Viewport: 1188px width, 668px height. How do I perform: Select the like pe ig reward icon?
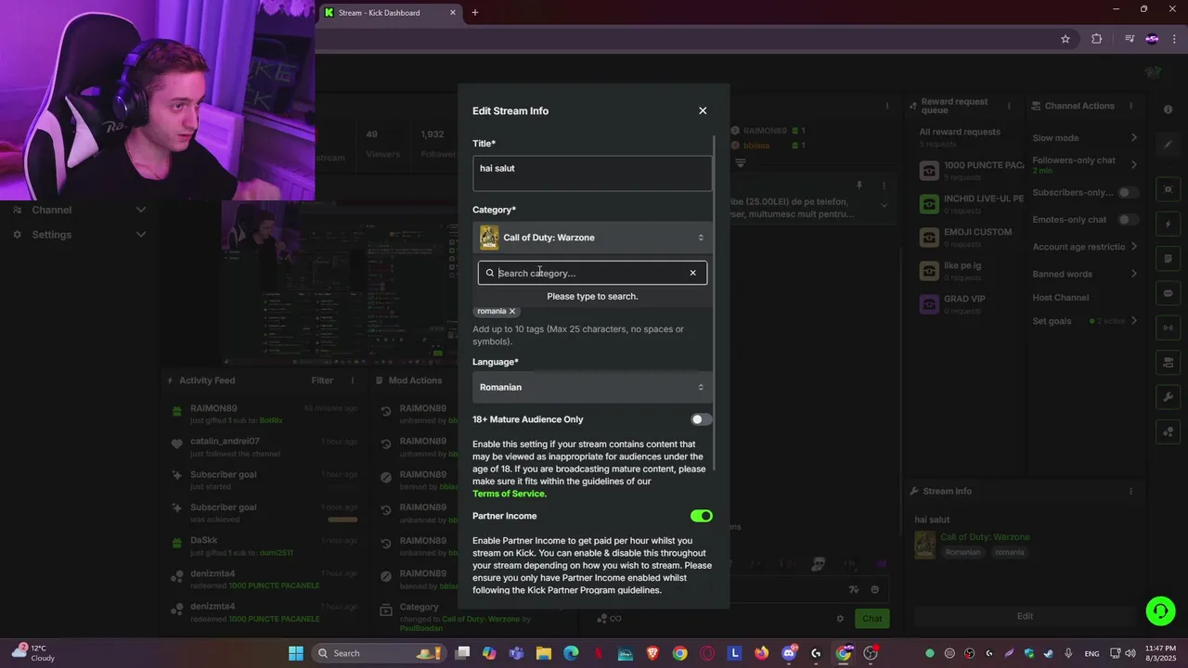click(x=928, y=271)
